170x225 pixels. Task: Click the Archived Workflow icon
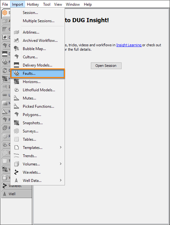(x=16, y=41)
